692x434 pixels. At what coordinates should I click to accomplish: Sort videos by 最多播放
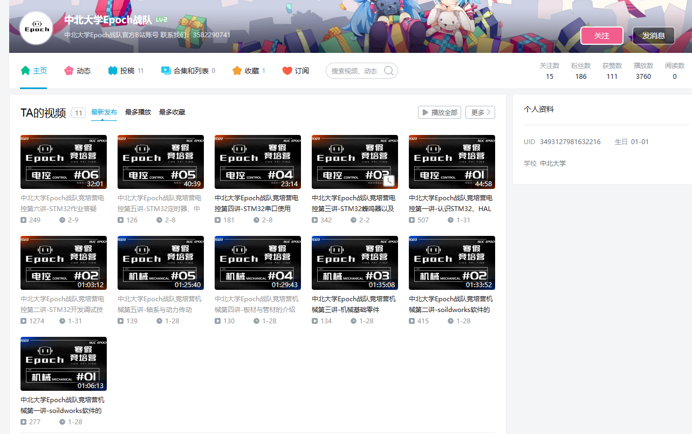click(x=138, y=112)
